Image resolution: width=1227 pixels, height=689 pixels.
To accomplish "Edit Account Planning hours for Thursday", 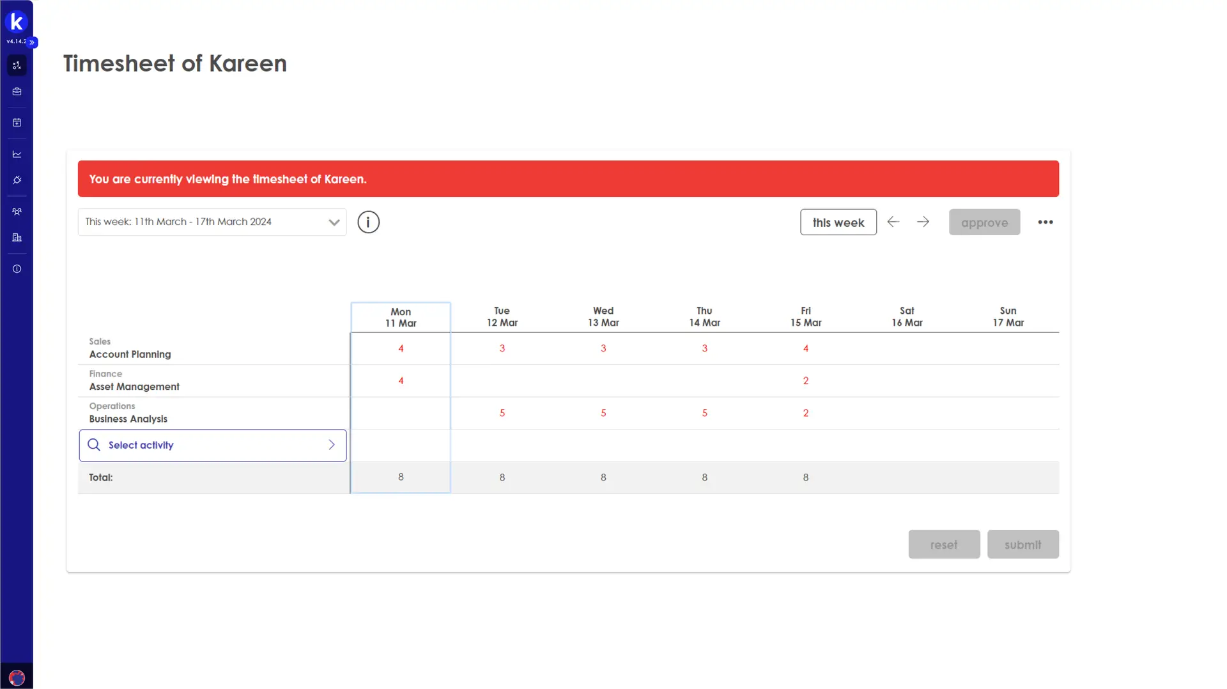I will 704,348.
